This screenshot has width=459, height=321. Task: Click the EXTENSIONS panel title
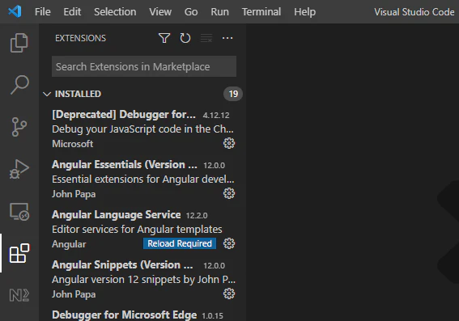80,38
